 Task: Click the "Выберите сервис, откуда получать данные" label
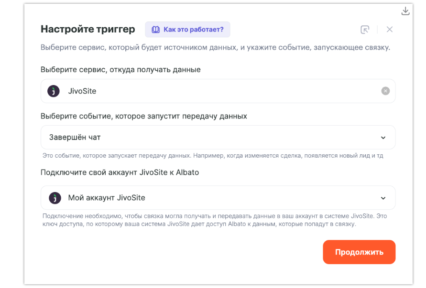point(120,70)
